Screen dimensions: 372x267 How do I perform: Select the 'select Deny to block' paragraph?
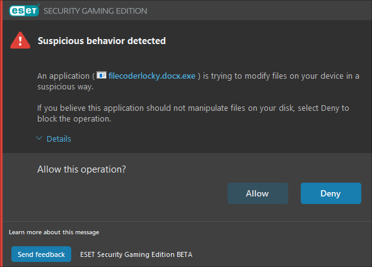(193, 113)
